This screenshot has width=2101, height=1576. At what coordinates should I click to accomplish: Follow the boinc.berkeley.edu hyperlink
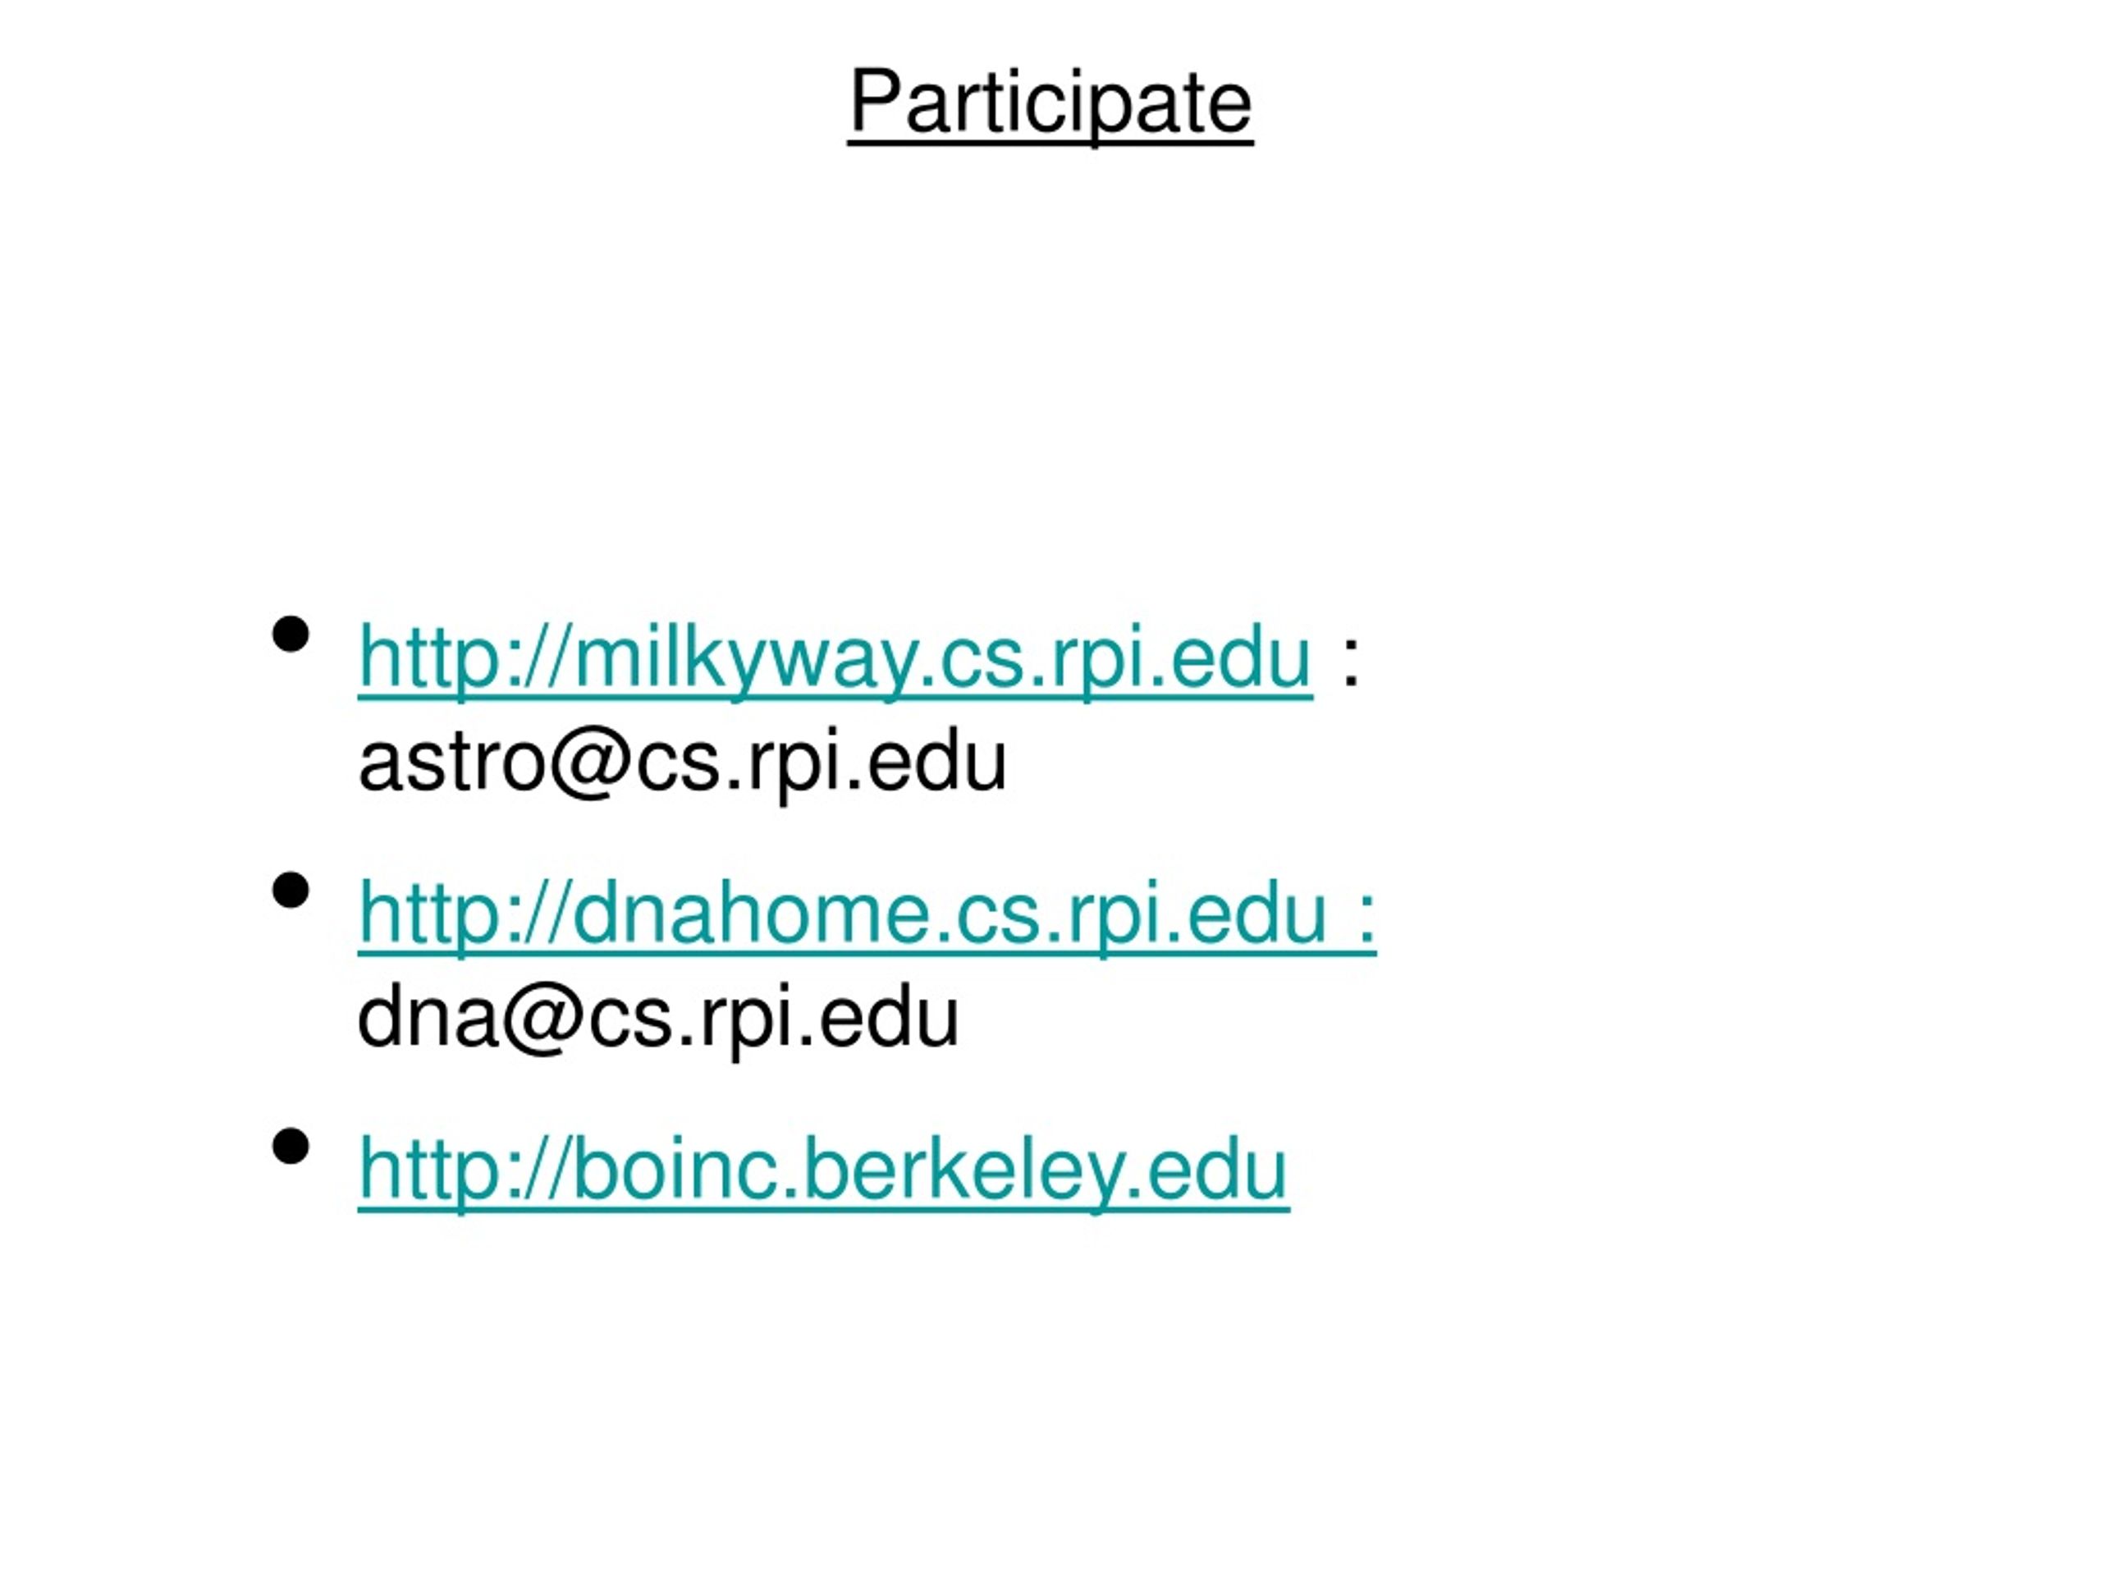823,1172
